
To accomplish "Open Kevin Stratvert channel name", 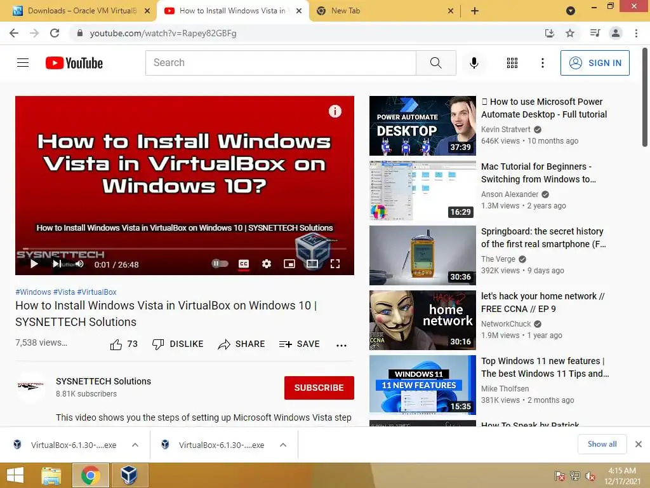I will click(x=505, y=130).
